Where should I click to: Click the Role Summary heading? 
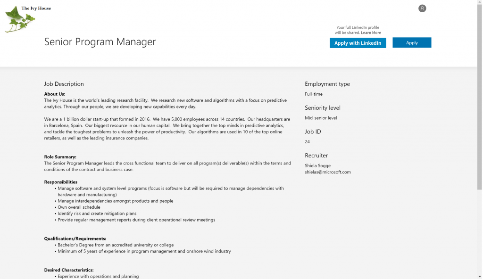pos(60,157)
